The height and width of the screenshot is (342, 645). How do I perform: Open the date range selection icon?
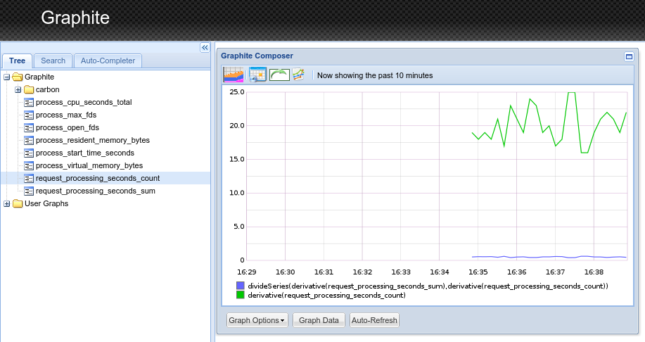click(x=234, y=75)
